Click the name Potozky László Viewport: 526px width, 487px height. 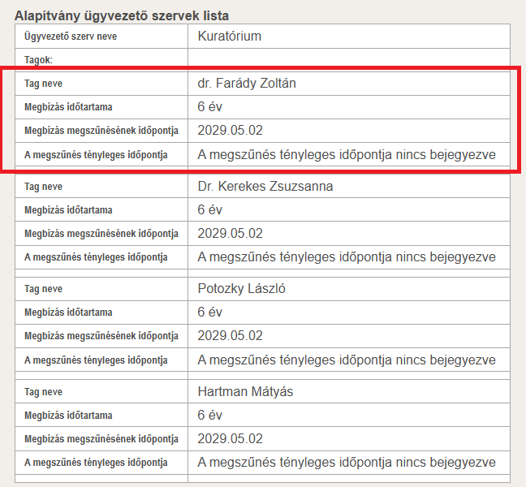(242, 289)
